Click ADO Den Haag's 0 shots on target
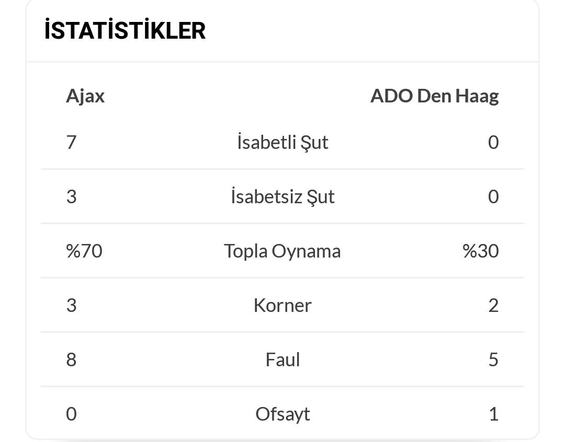 (493, 142)
